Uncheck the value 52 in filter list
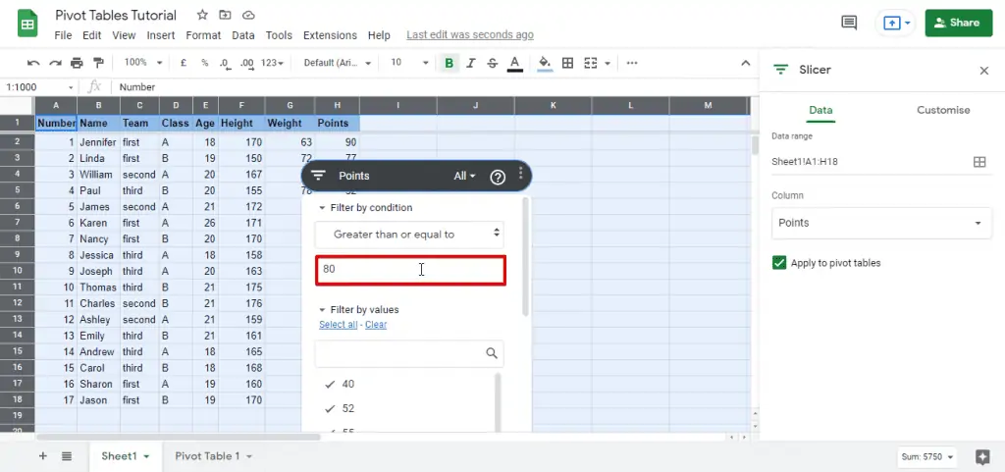The height and width of the screenshot is (472, 1005). (x=330, y=408)
